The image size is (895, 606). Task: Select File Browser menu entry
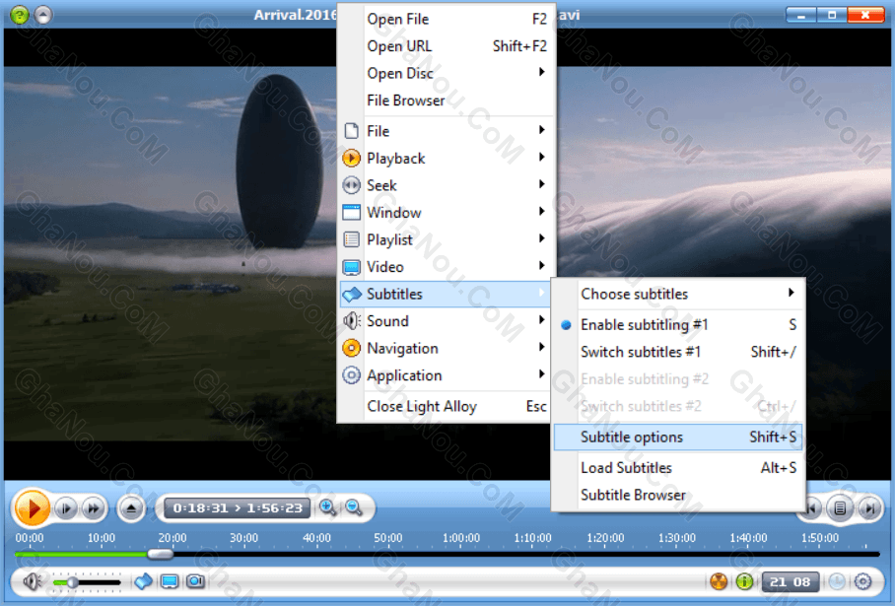tap(446, 101)
